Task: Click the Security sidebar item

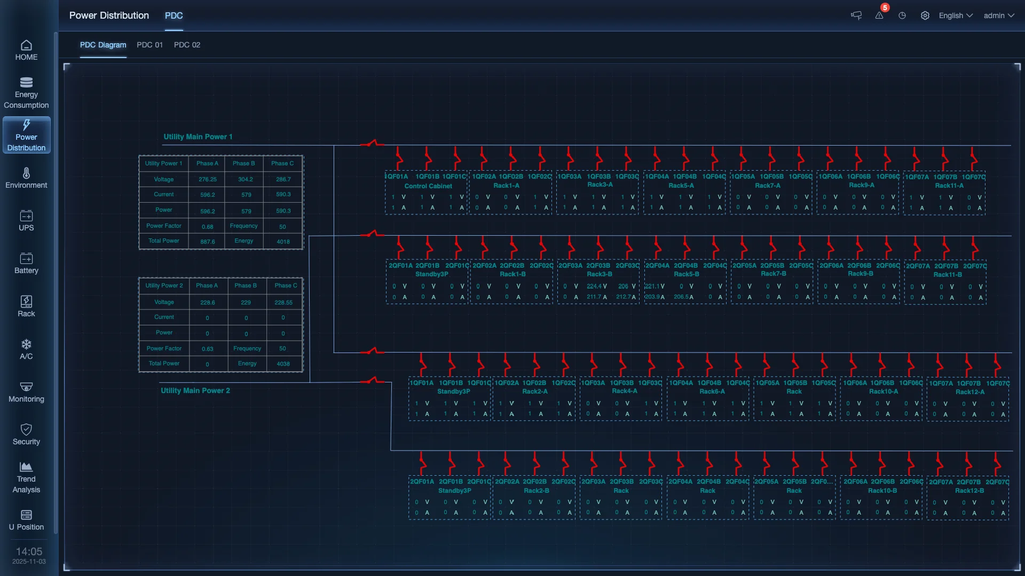Action: 26,434
